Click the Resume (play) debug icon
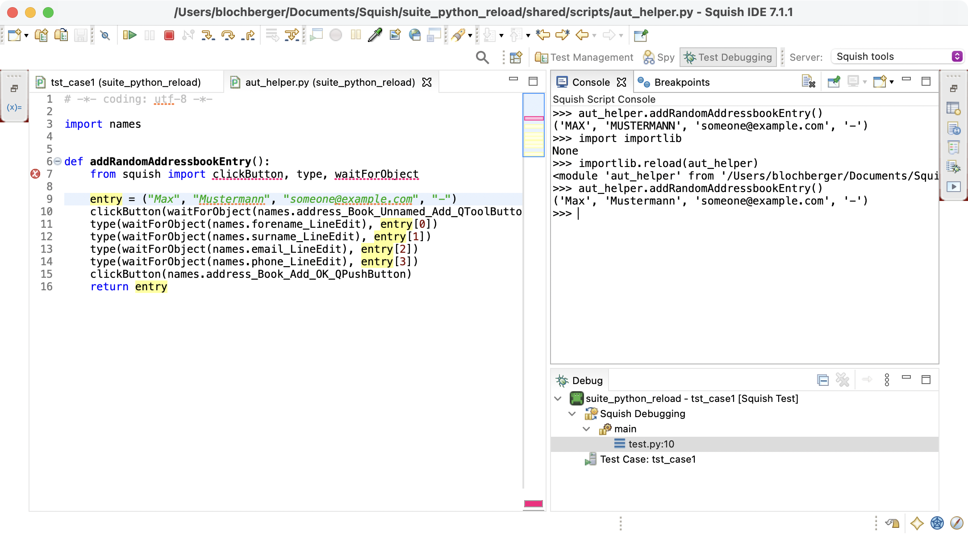The width and height of the screenshot is (968, 535). [x=129, y=35]
